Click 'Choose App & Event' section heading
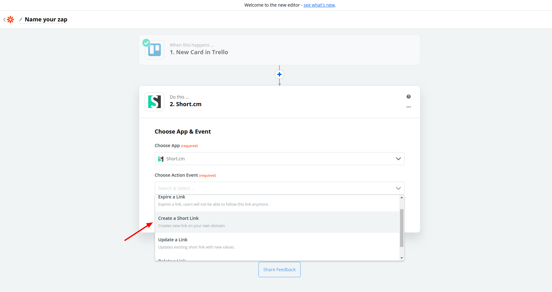 [183, 132]
